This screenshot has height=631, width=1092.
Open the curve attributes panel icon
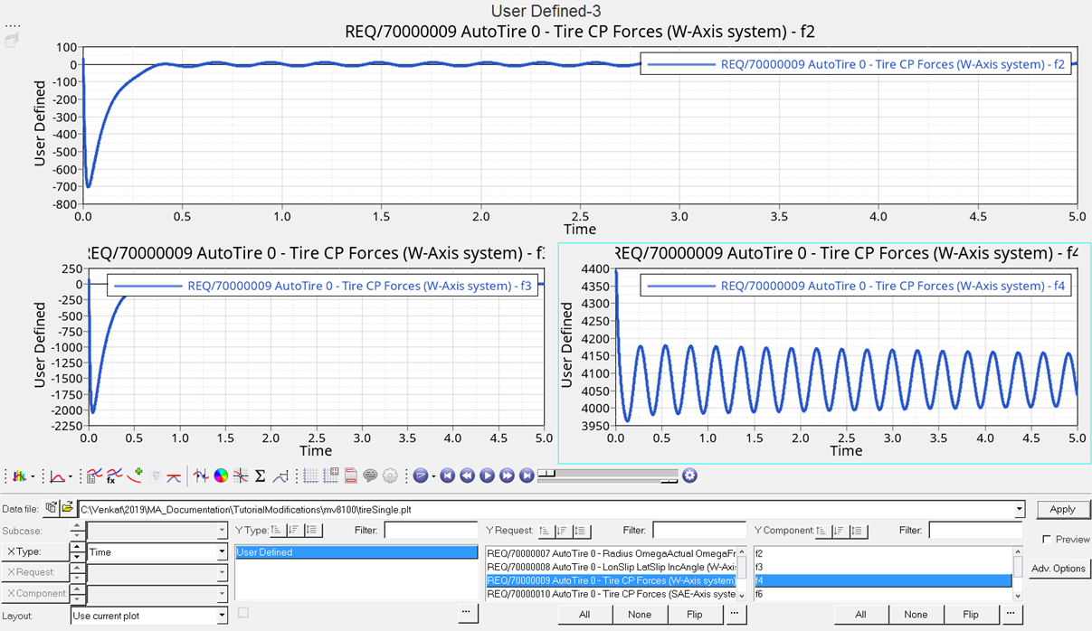click(x=94, y=476)
